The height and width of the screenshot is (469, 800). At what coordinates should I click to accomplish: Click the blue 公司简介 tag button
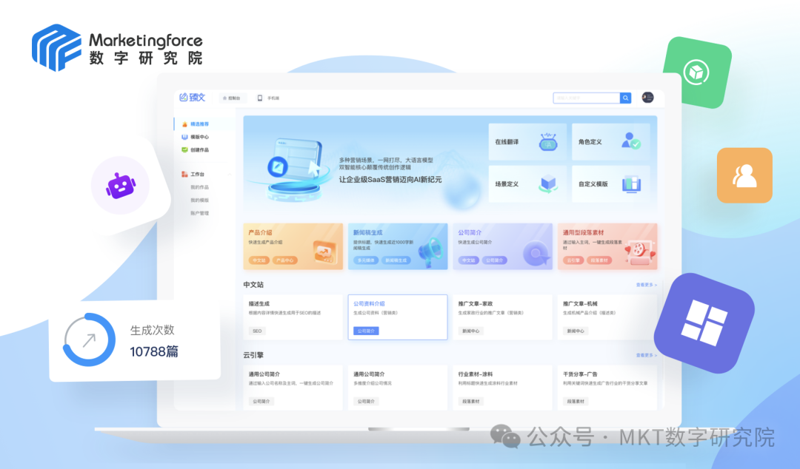366,331
